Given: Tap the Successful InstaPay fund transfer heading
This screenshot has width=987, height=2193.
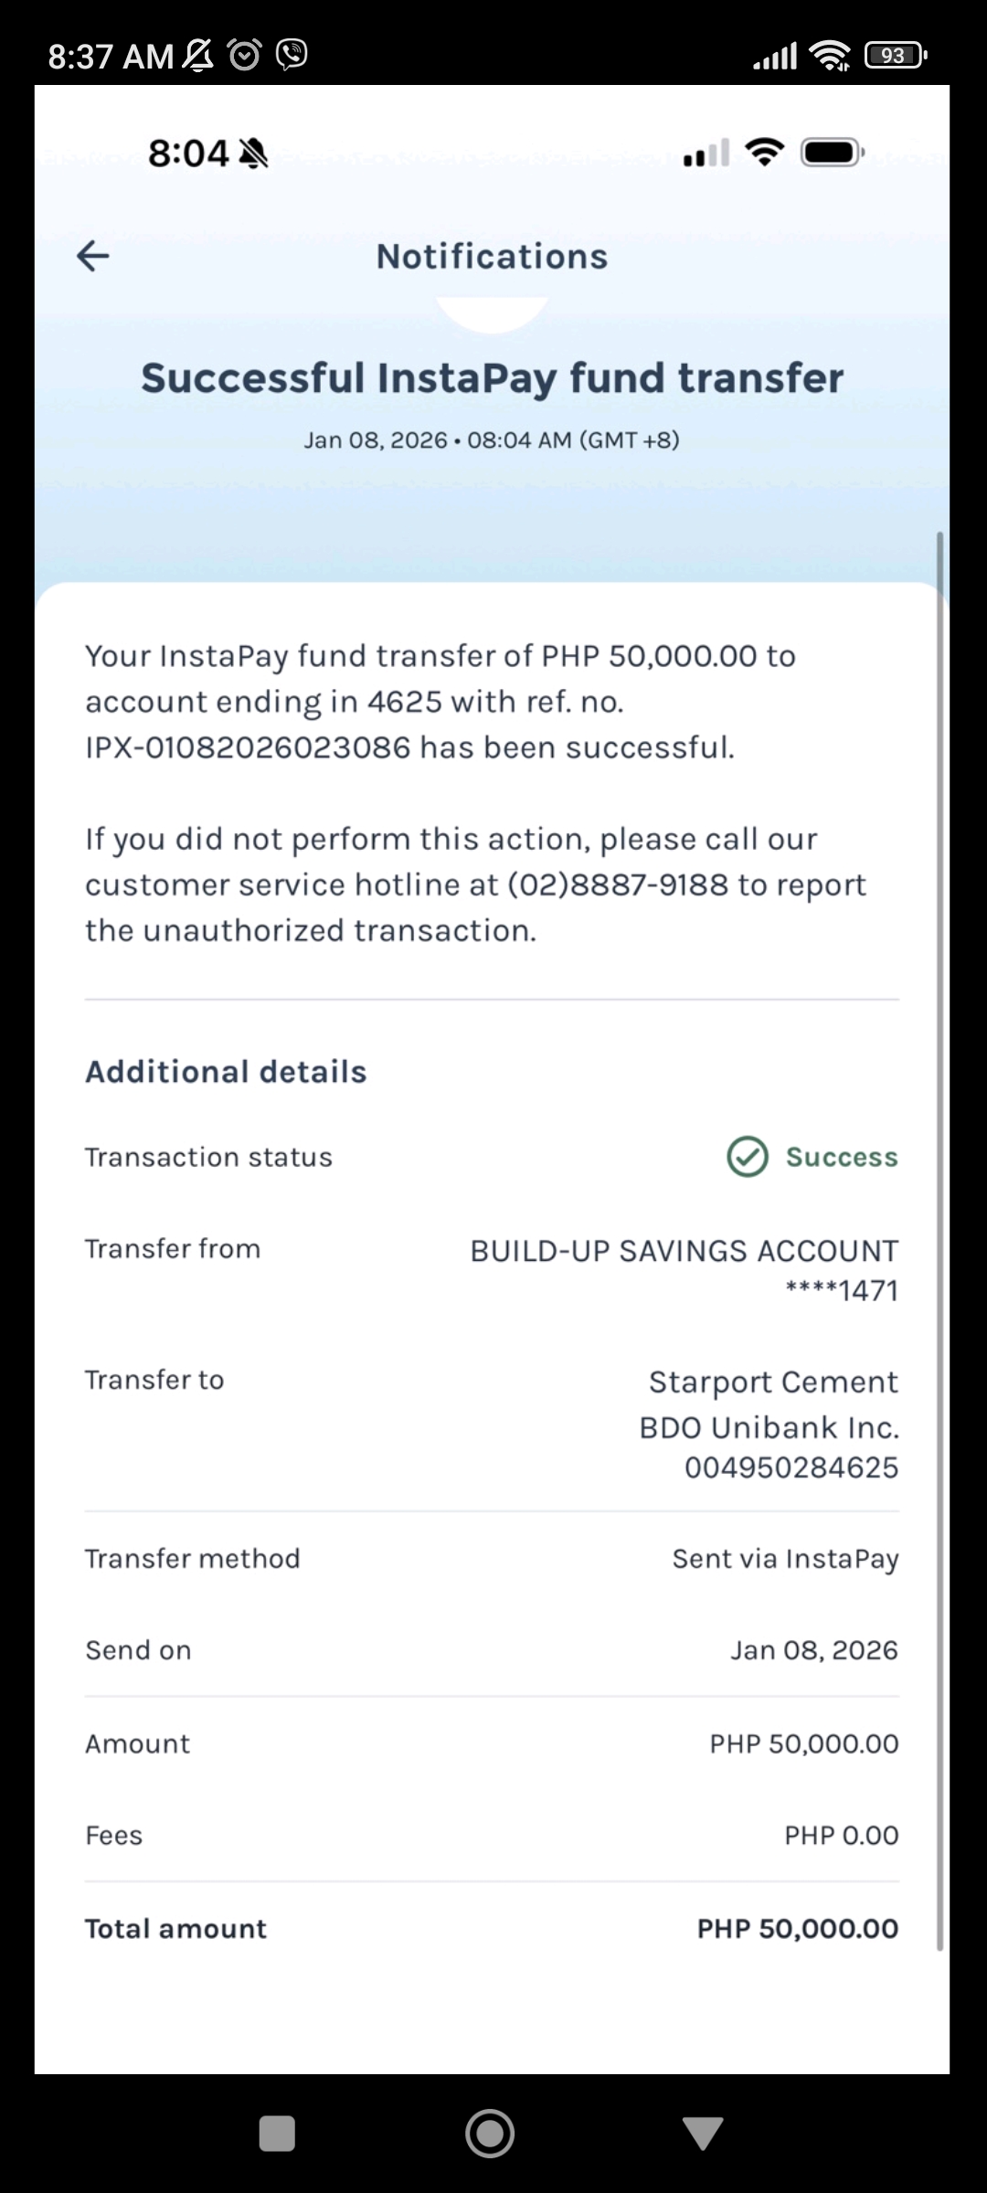Looking at the screenshot, I should pos(492,378).
